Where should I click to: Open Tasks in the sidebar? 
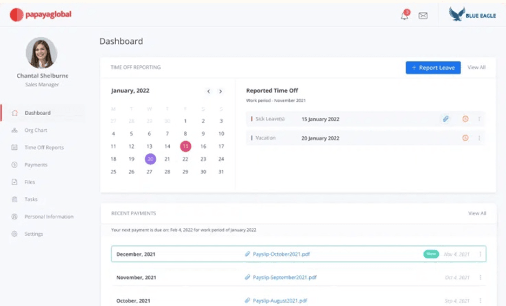(31, 199)
